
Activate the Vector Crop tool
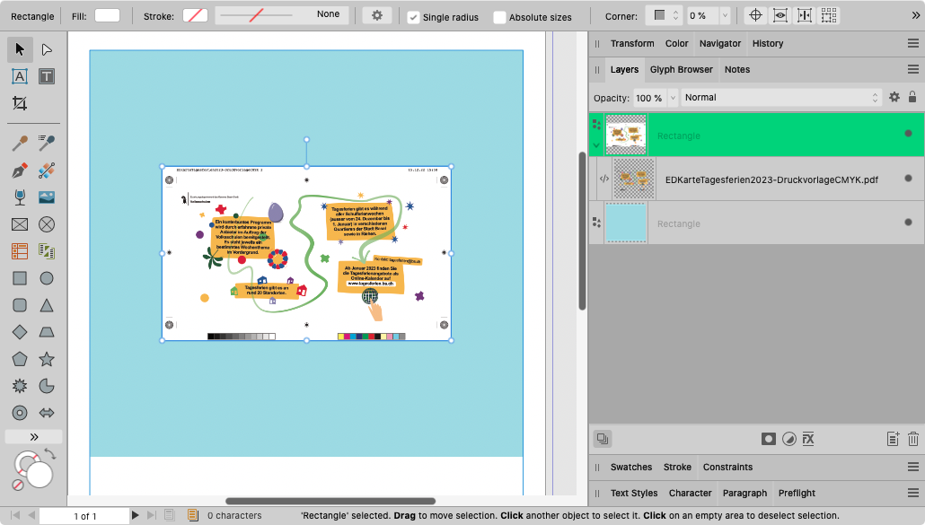19,103
